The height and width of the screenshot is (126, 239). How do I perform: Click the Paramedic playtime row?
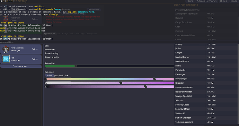pyautogui.click(x=206, y=70)
